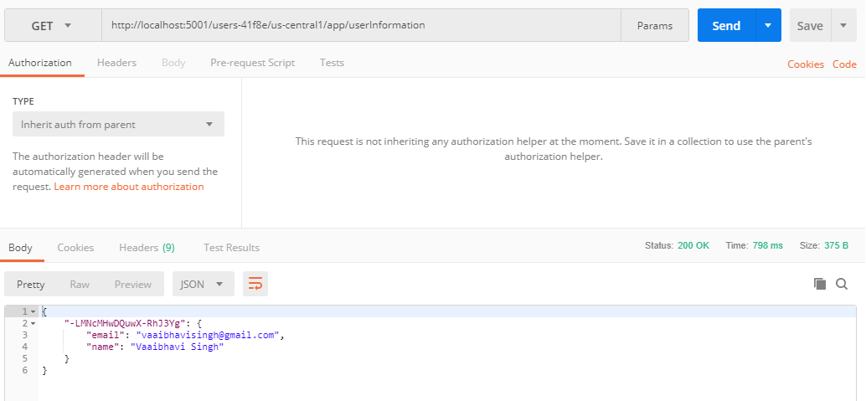Open the Code snippet link
The width and height of the screenshot is (866, 401).
pos(844,64)
